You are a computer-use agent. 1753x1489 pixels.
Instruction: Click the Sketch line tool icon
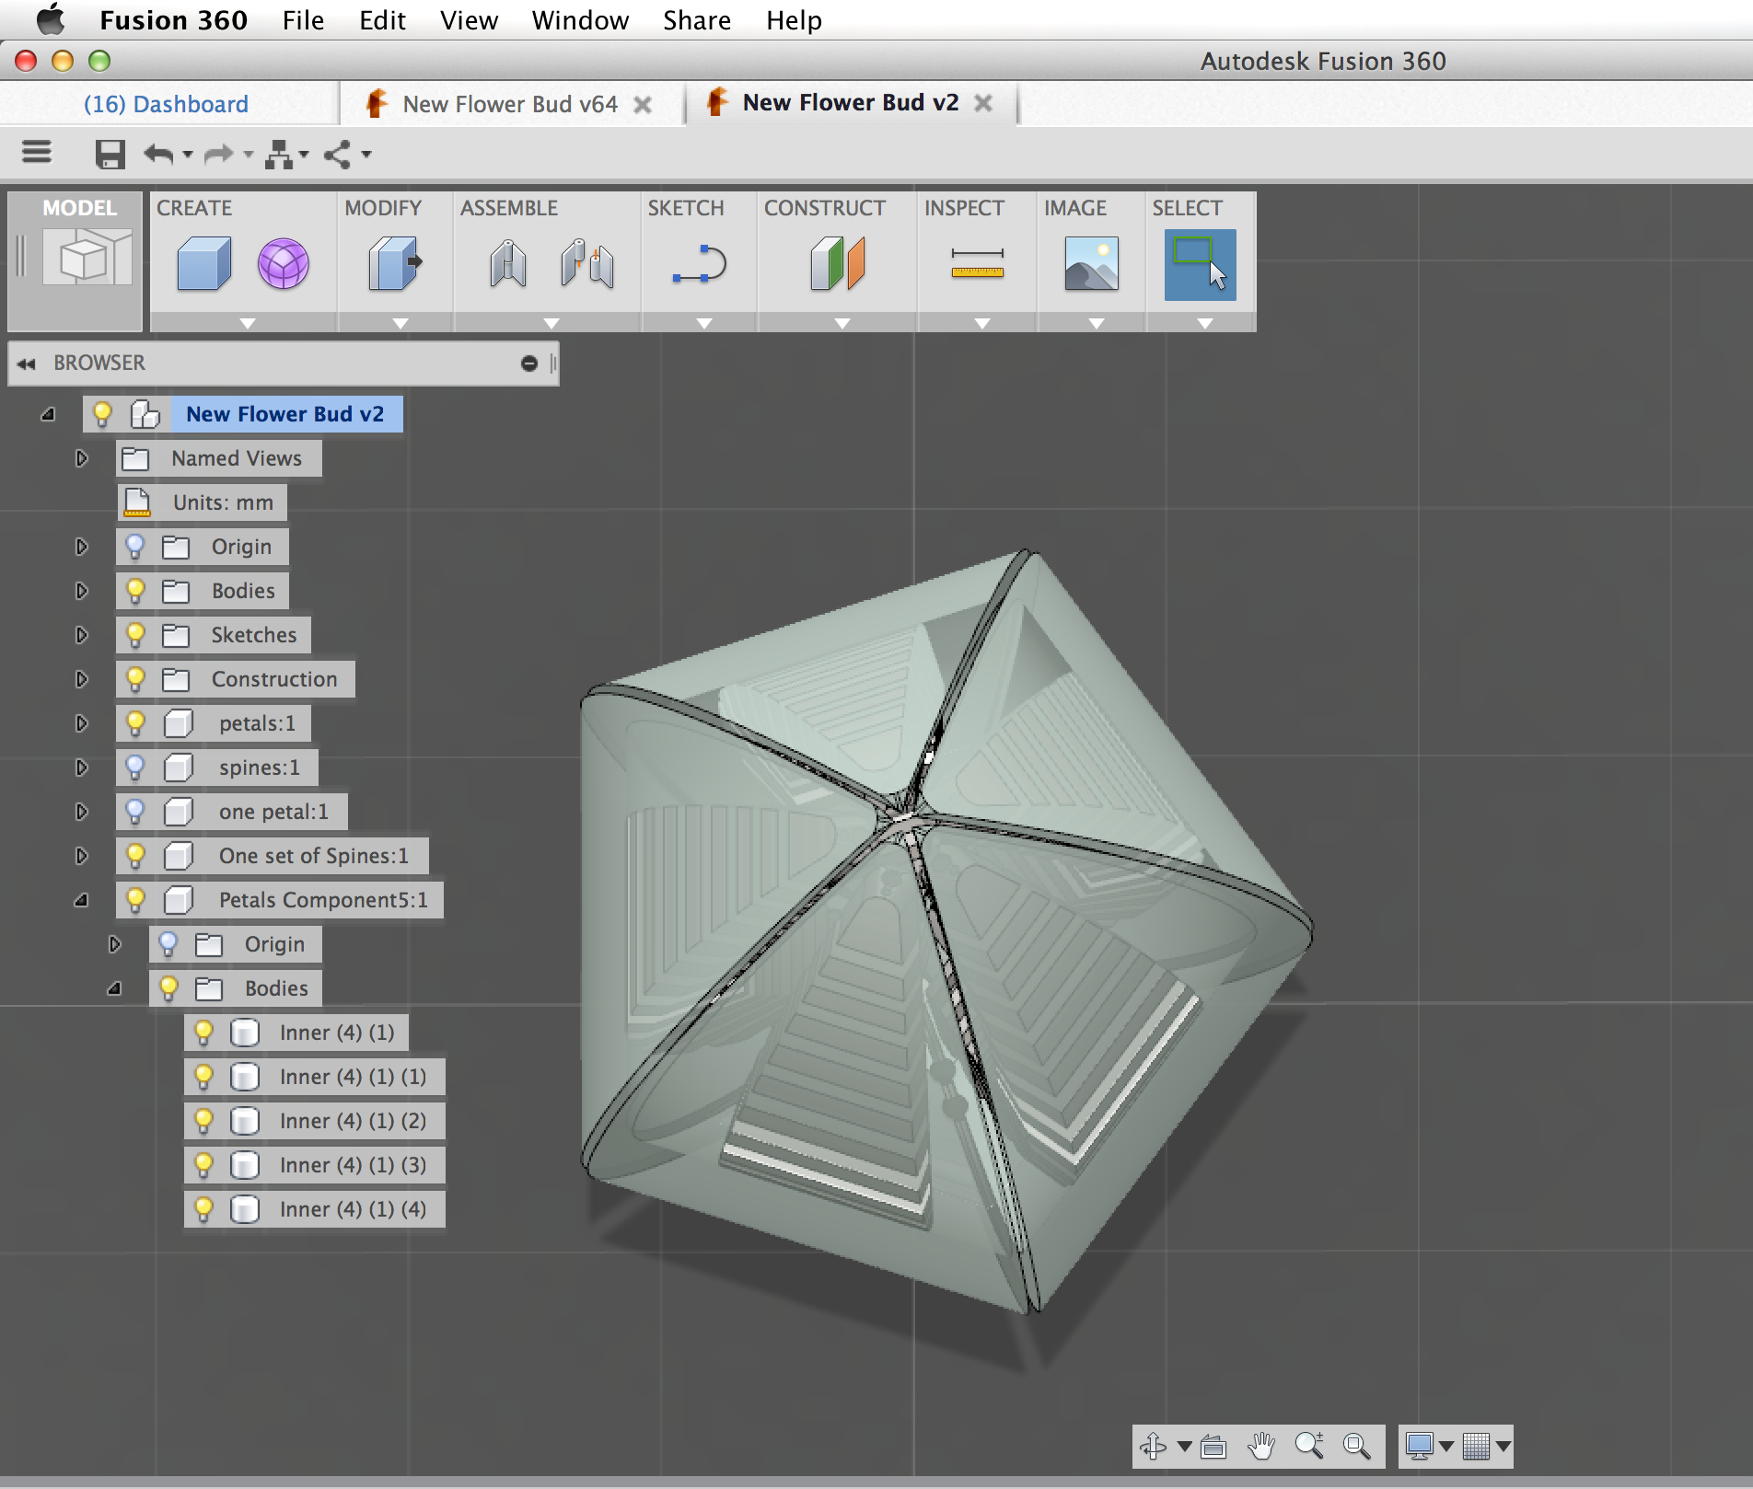coord(700,264)
